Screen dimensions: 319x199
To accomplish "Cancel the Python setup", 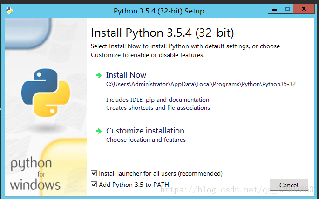I will point(289,185).
